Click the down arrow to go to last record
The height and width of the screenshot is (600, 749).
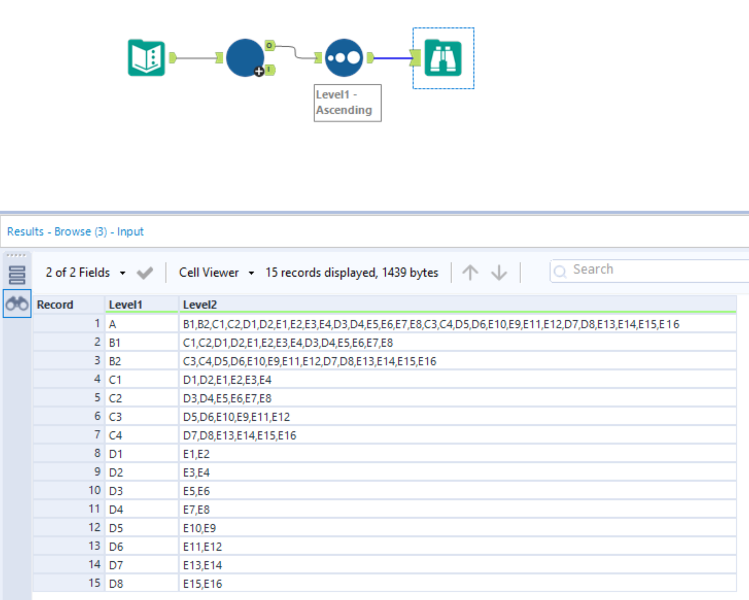(x=499, y=272)
